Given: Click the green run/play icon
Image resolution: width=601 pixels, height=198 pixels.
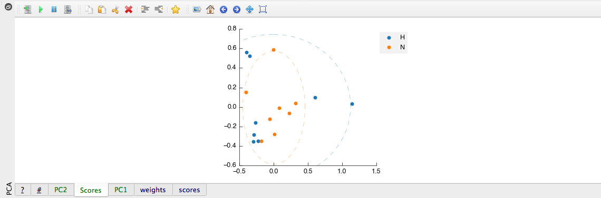Looking at the screenshot, I should pyautogui.click(x=41, y=9).
